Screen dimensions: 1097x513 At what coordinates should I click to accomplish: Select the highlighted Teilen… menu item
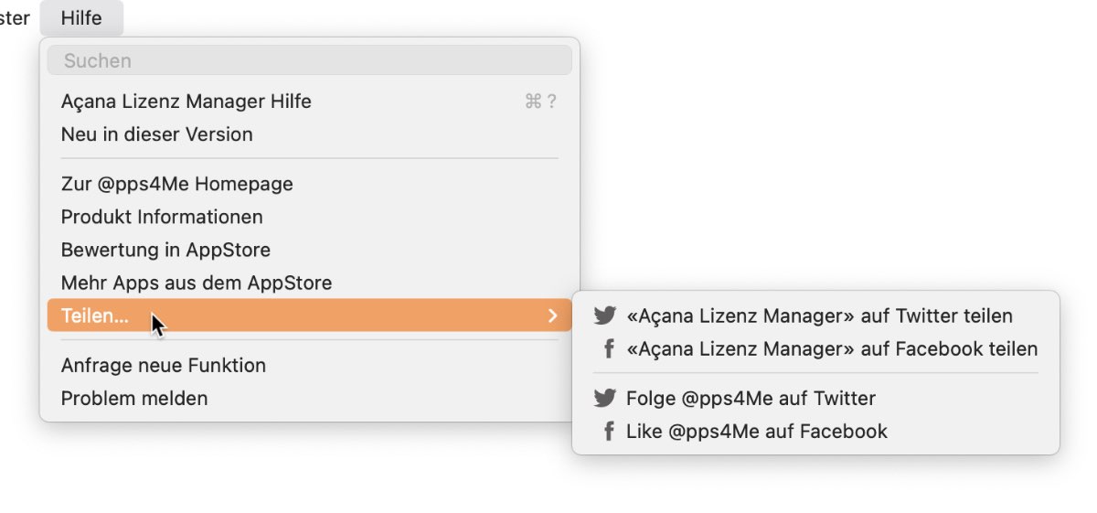point(310,315)
